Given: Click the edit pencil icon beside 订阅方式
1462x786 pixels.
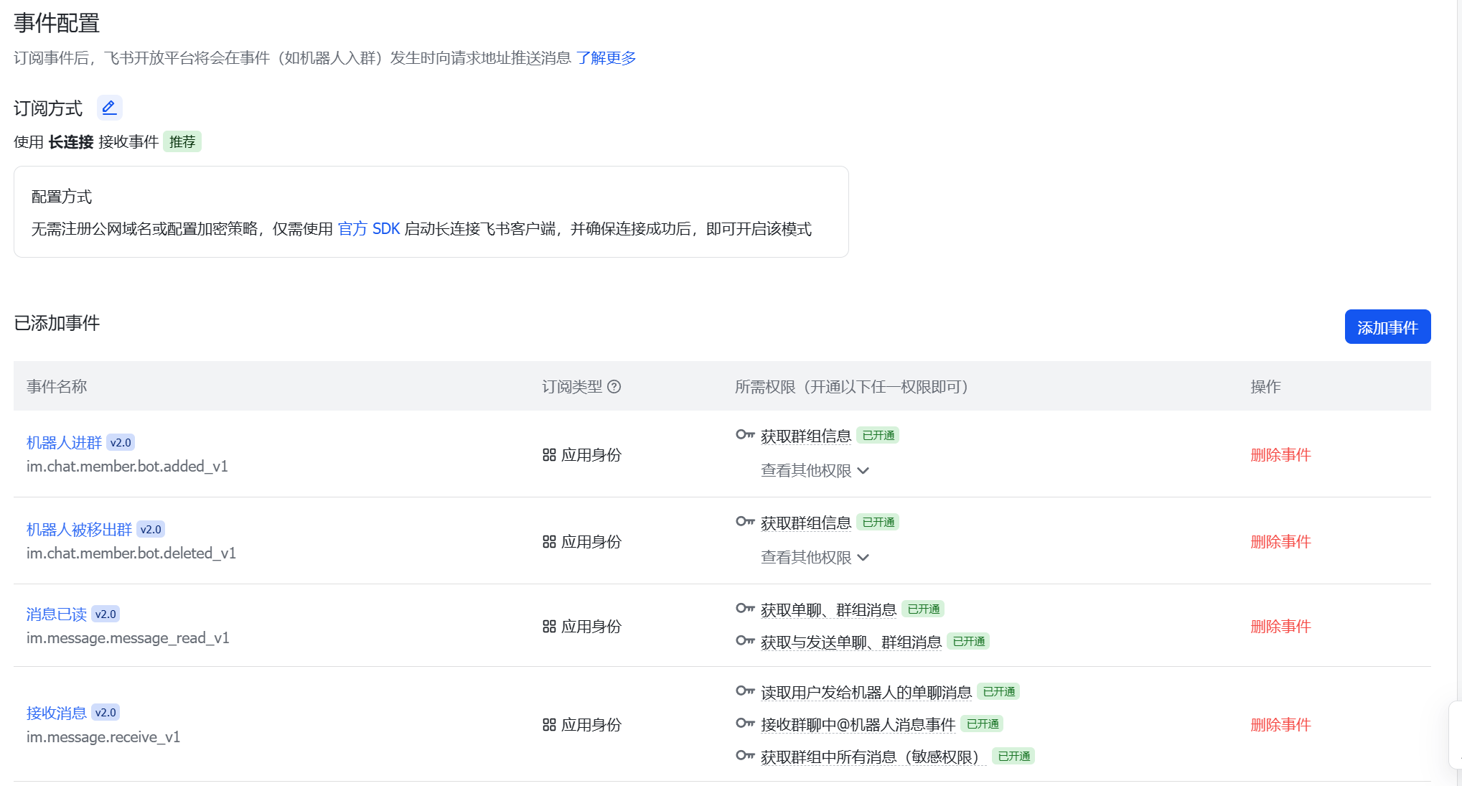Looking at the screenshot, I should pyautogui.click(x=109, y=108).
